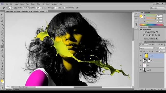Hide the face layer
The width and height of the screenshot is (166, 93).
pyautogui.click(x=141, y=65)
